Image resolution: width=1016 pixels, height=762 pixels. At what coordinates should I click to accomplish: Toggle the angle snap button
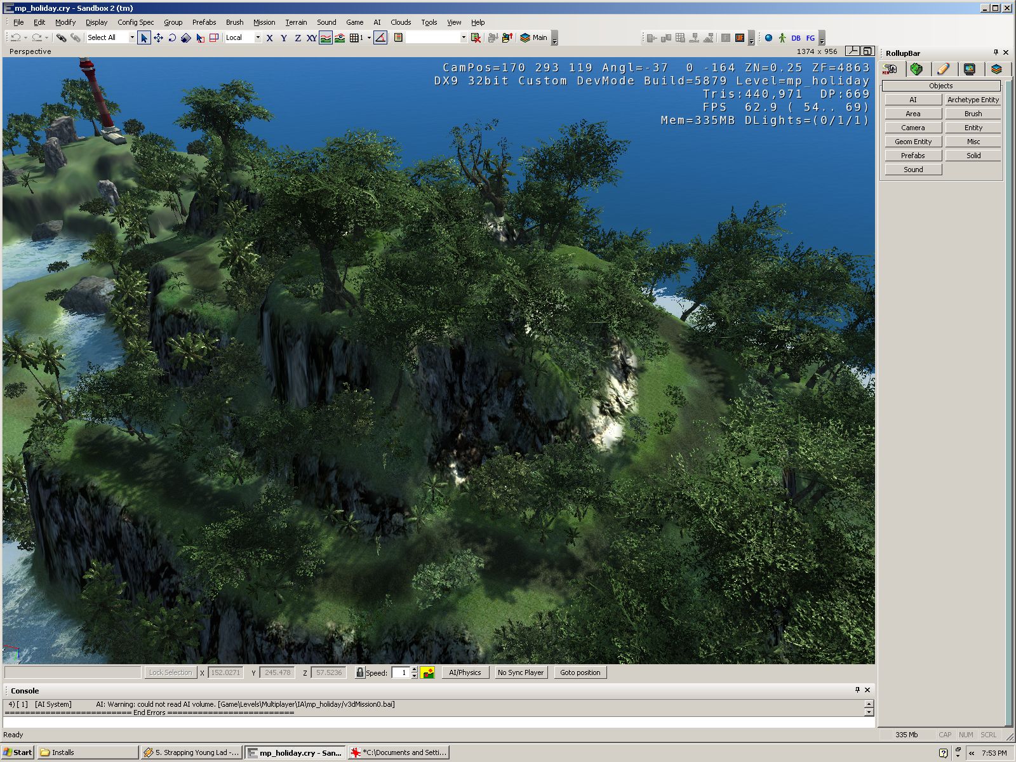point(380,37)
